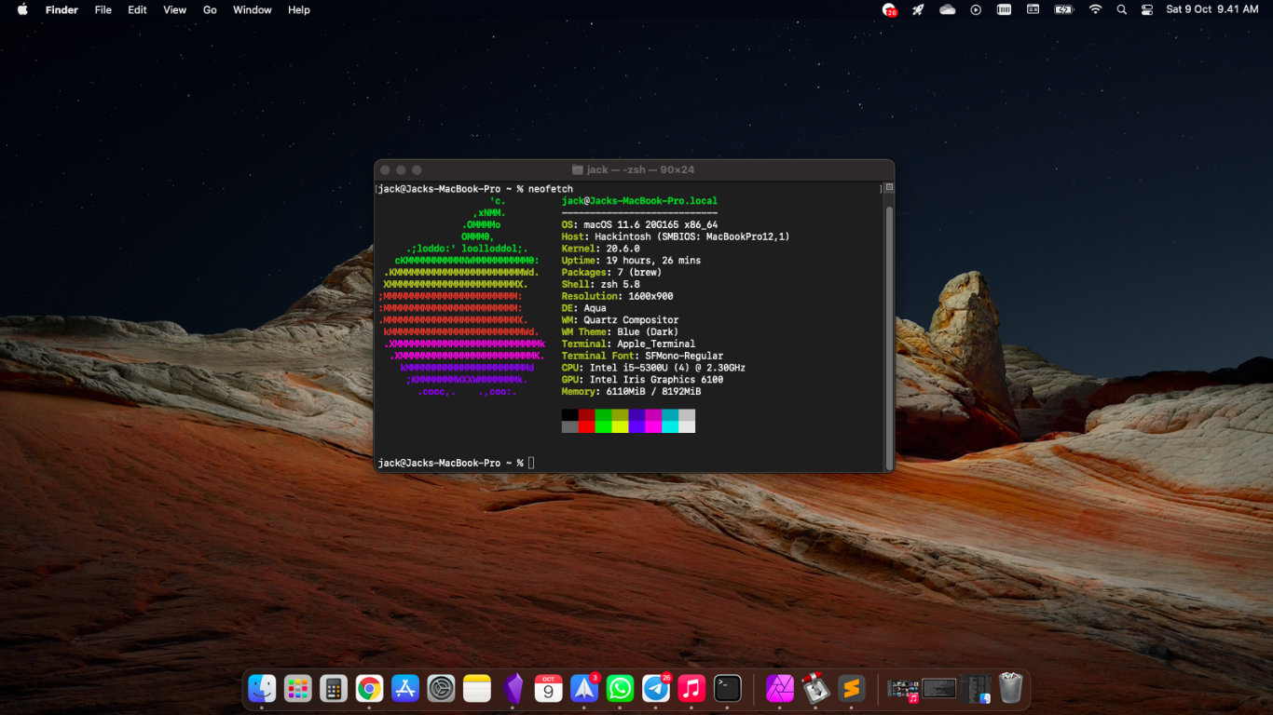Launch Affinity Photo from the Dock

coord(780,688)
